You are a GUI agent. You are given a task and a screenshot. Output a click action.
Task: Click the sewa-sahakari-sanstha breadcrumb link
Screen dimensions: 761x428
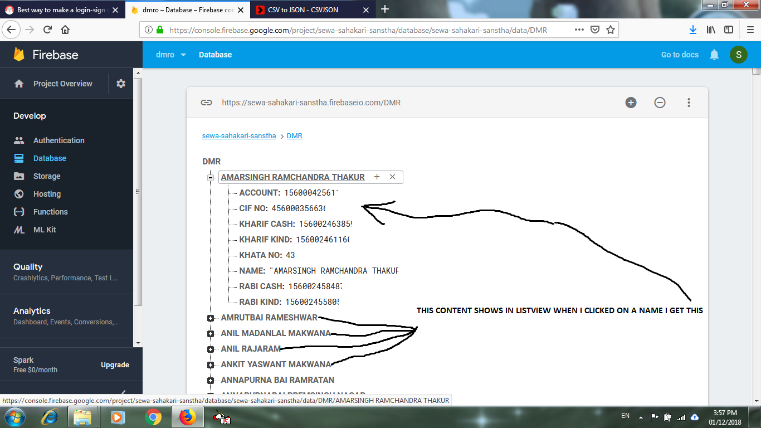click(238, 136)
